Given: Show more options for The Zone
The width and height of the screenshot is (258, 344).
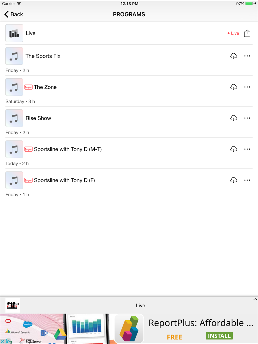Looking at the screenshot, I should tap(247, 87).
